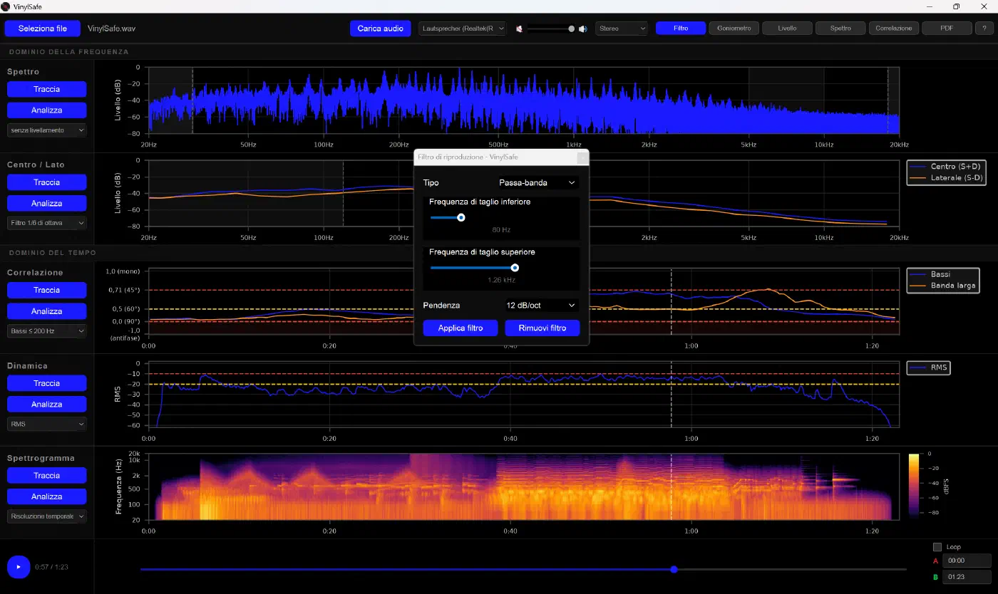The image size is (998, 594).
Task: Open the Correlazione tab in top bar
Action: point(894,28)
